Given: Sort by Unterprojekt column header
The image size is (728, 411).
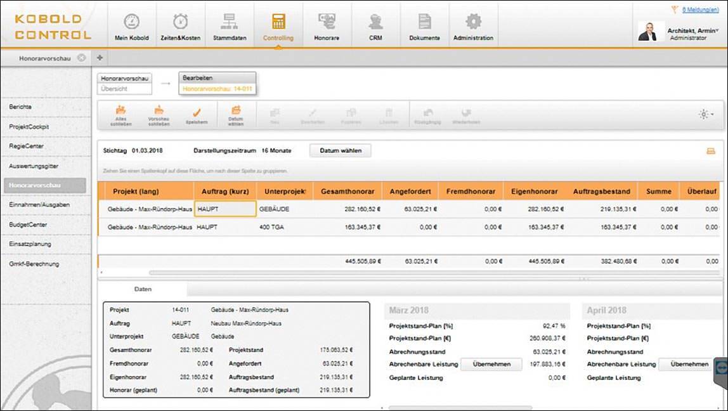Looking at the screenshot, I should pyautogui.click(x=285, y=192).
